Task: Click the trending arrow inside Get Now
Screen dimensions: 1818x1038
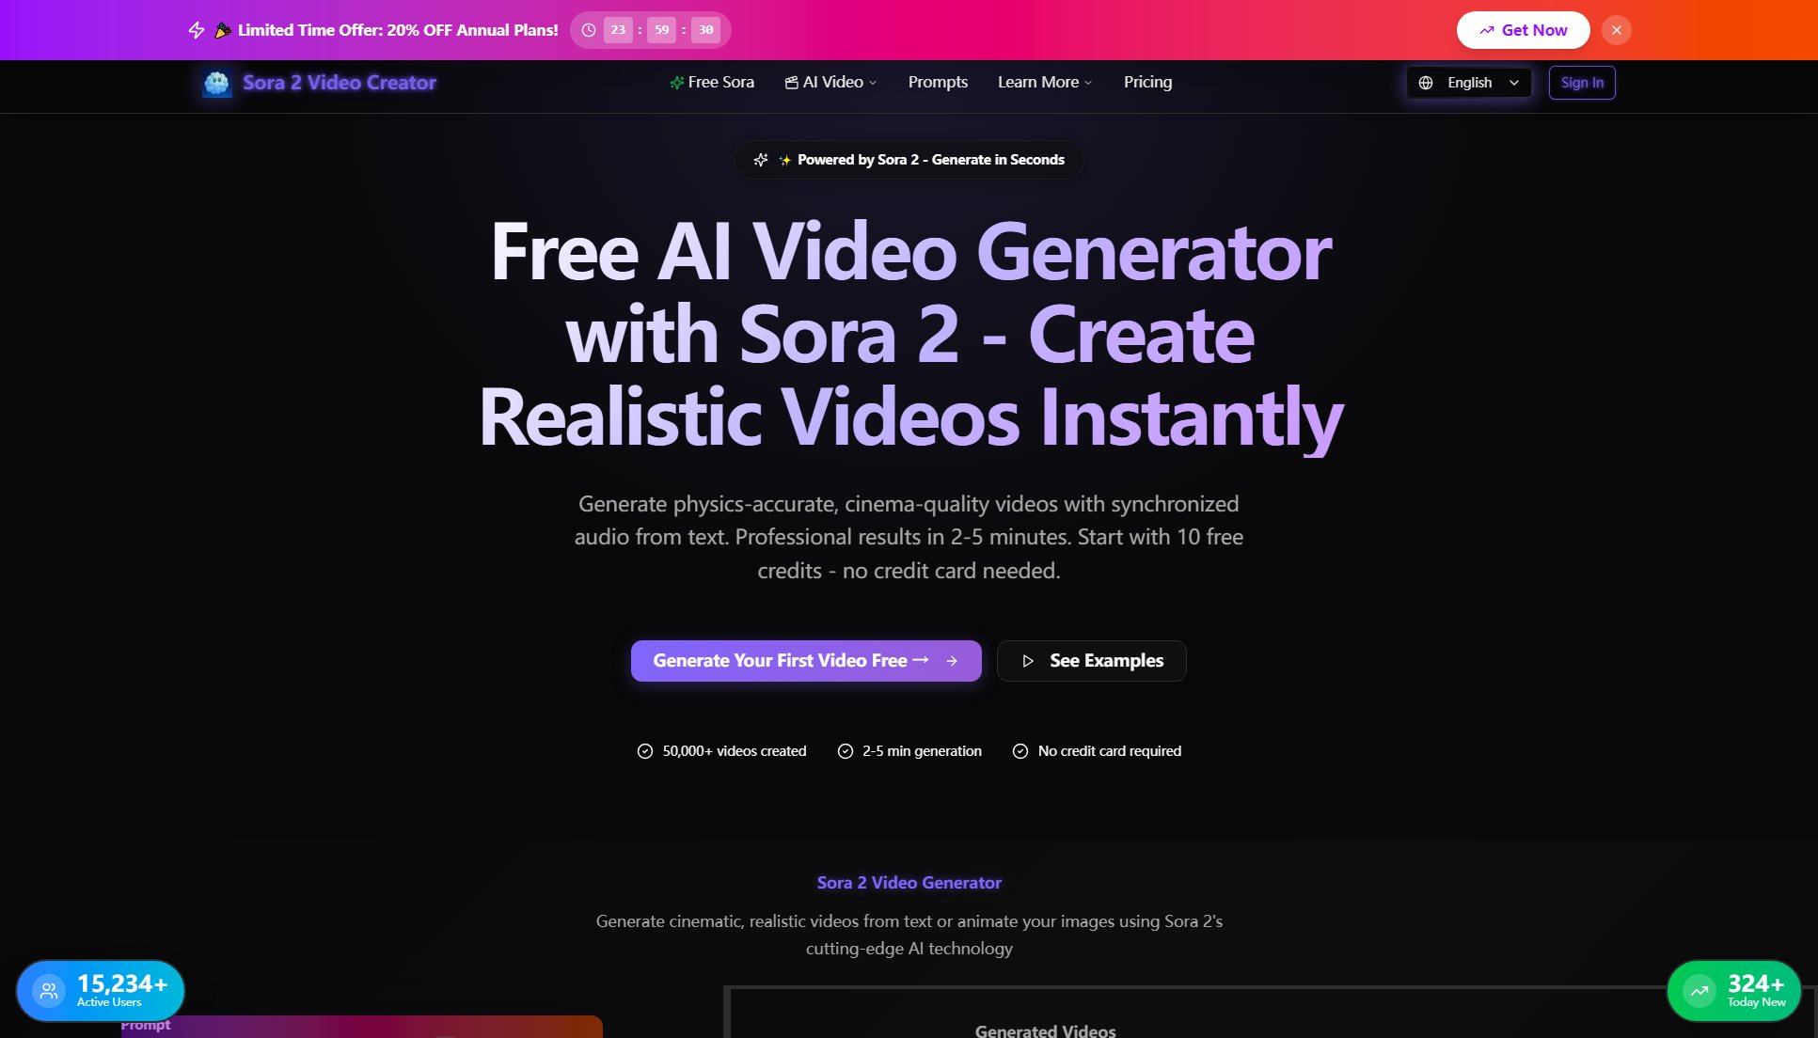Action: [x=1486, y=29]
